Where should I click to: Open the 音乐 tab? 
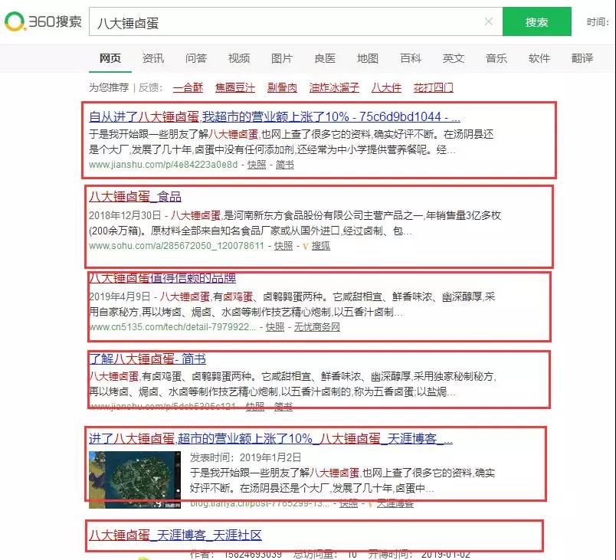click(496, 58)
